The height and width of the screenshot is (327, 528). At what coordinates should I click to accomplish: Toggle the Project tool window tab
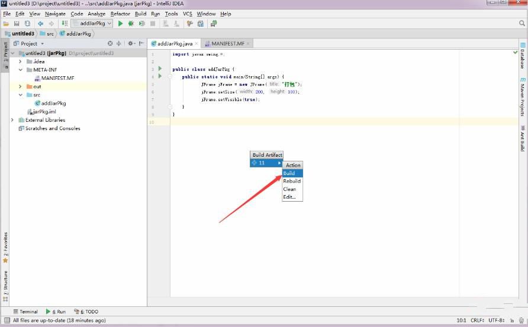pos(6,56)
